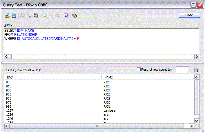Sort results by the ID@ column header
The image size is (205, 133).
point(52,77)
